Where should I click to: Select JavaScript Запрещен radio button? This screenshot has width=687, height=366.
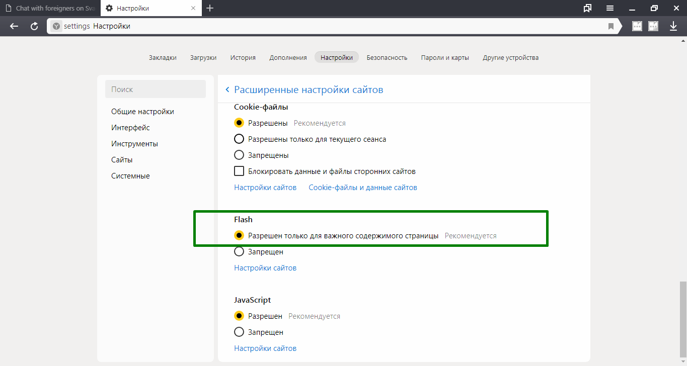point(239,332)
